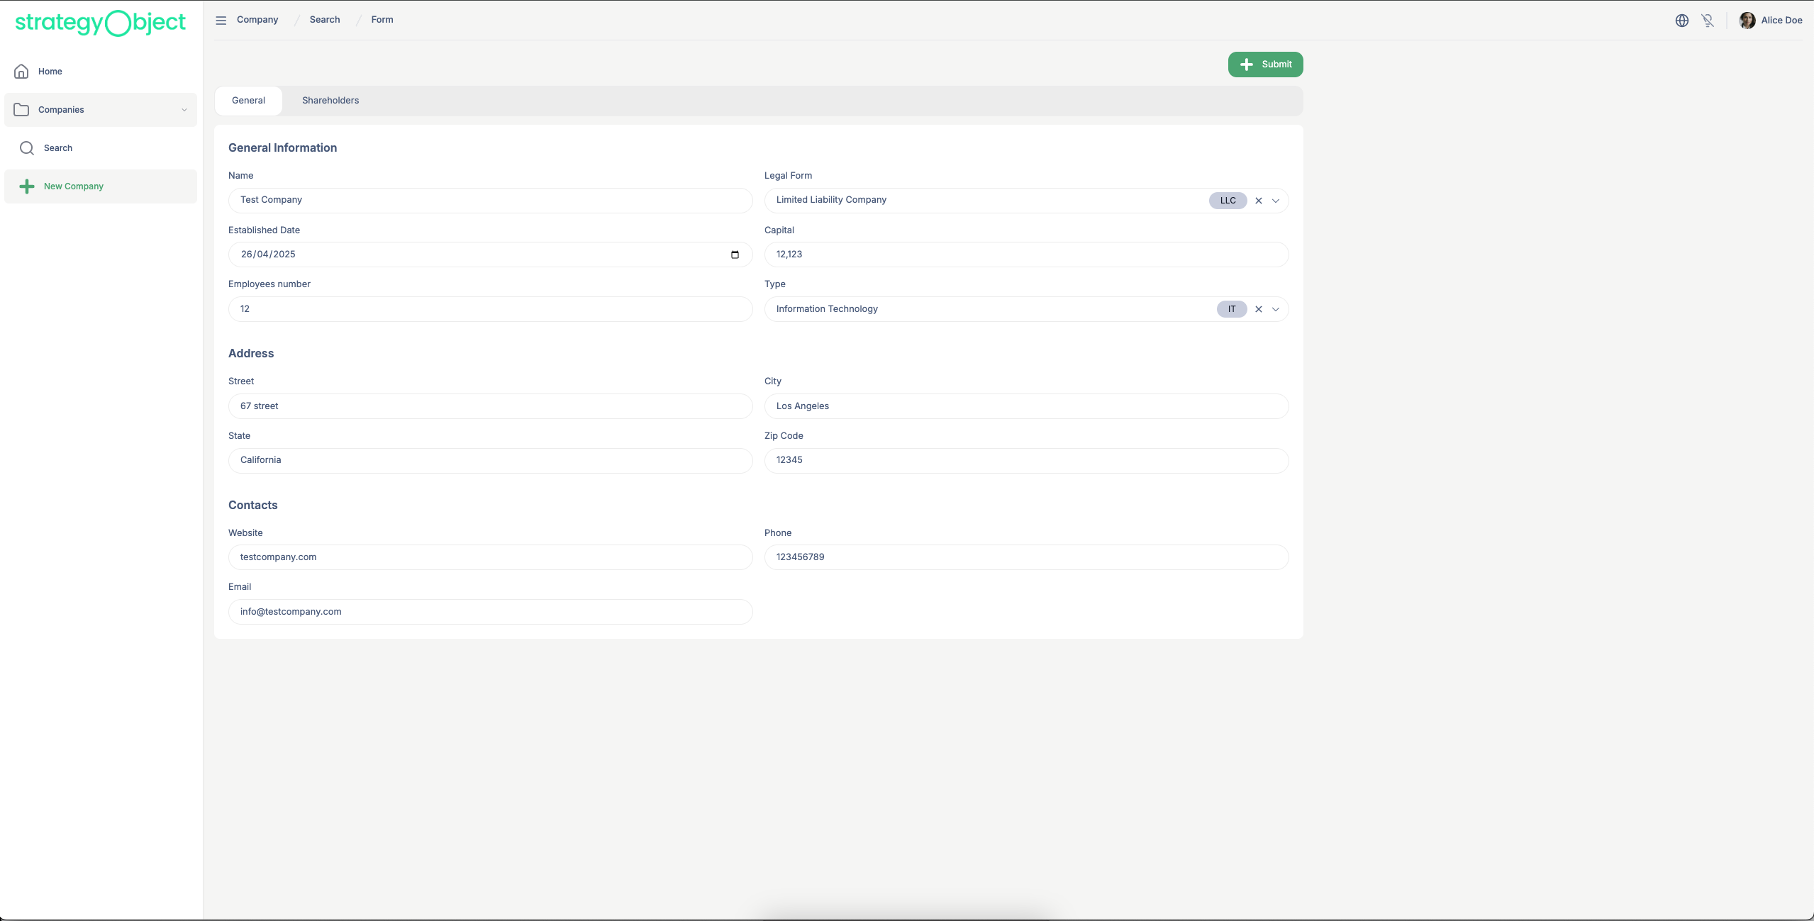Expand the Type dropdown arrow
1814x921 pixels.
click(x=1276, y=309)
